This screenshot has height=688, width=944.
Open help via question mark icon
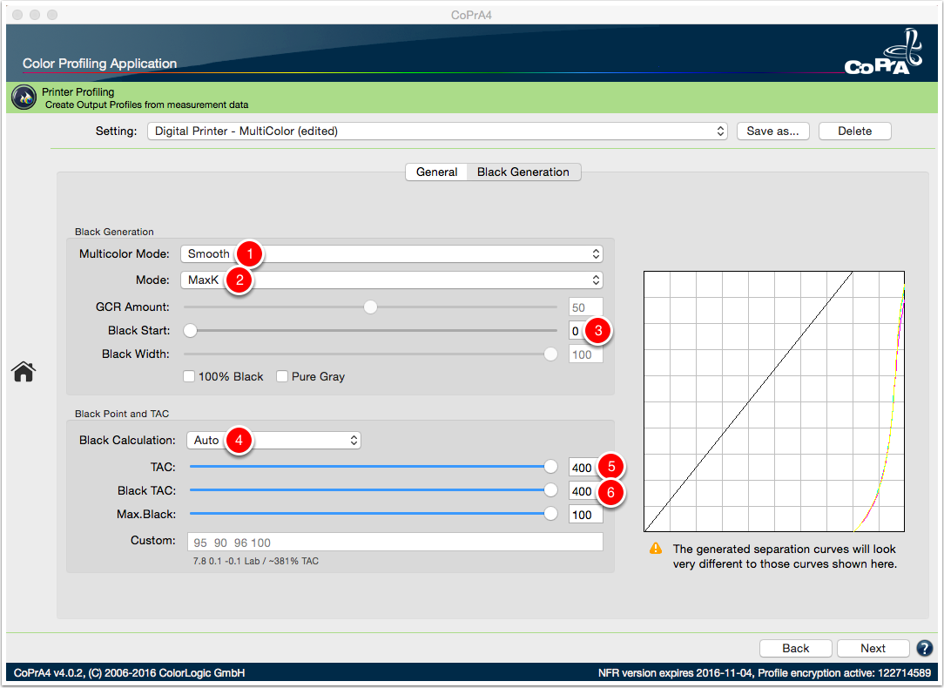pos(924,648)
